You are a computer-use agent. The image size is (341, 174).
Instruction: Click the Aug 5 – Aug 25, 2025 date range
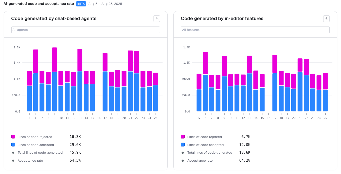tap(105, 4)
